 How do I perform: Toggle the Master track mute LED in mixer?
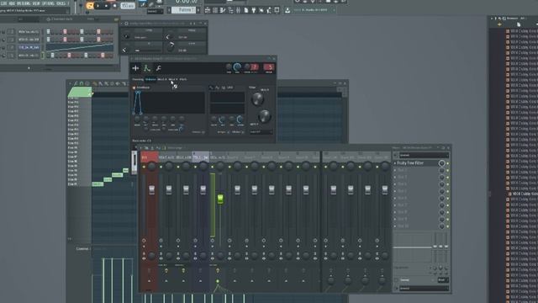[144, 167]
